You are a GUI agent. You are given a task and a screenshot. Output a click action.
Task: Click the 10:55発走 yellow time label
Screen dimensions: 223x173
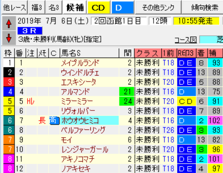coord(196,21)
